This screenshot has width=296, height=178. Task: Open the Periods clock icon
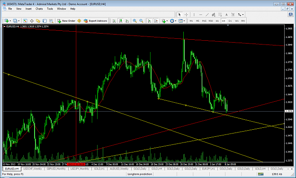tap(172, 21)
